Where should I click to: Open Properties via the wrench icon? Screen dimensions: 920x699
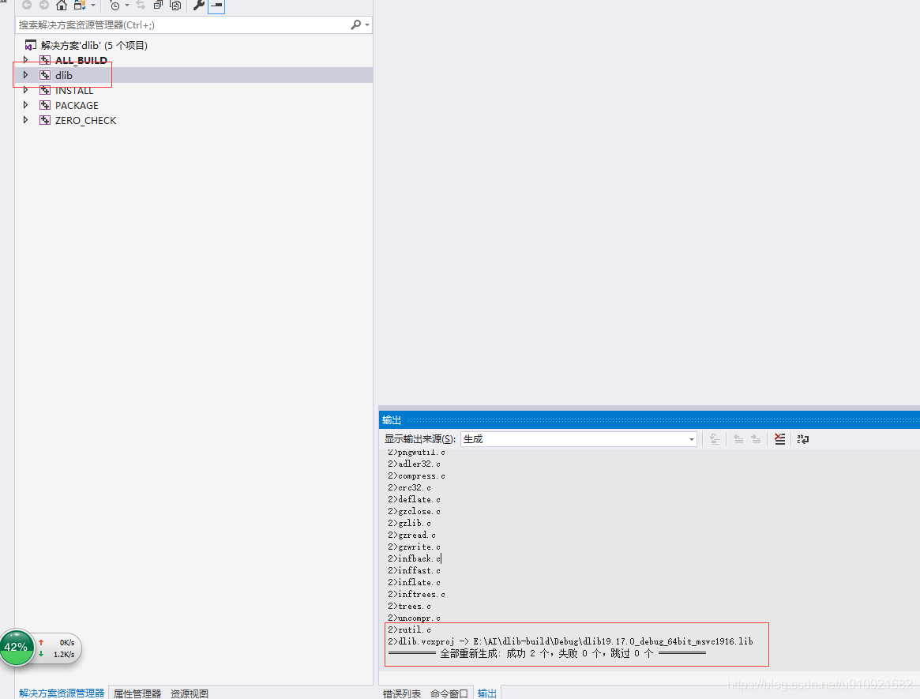tap(198, 6)
